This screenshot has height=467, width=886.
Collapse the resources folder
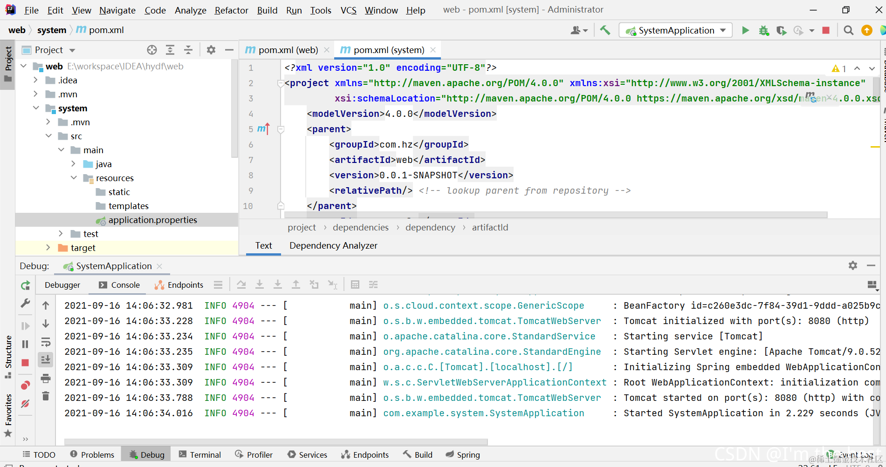74,178
